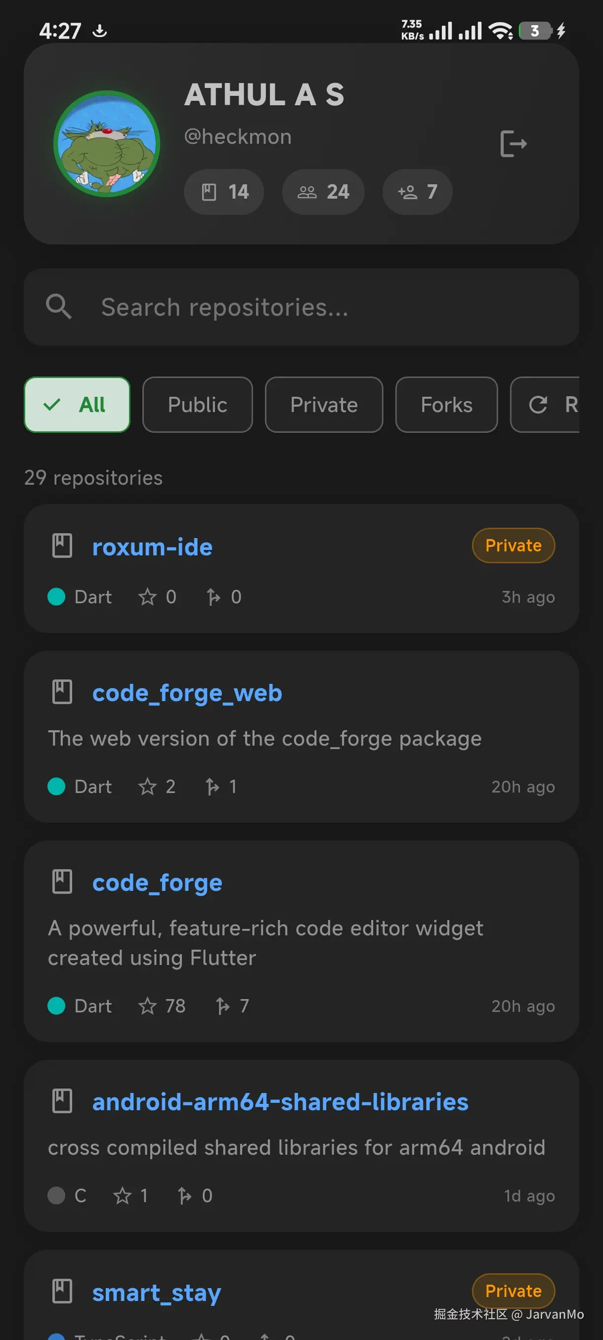
Task: Select the All filter chip
Action: click(x=77, y=405)
